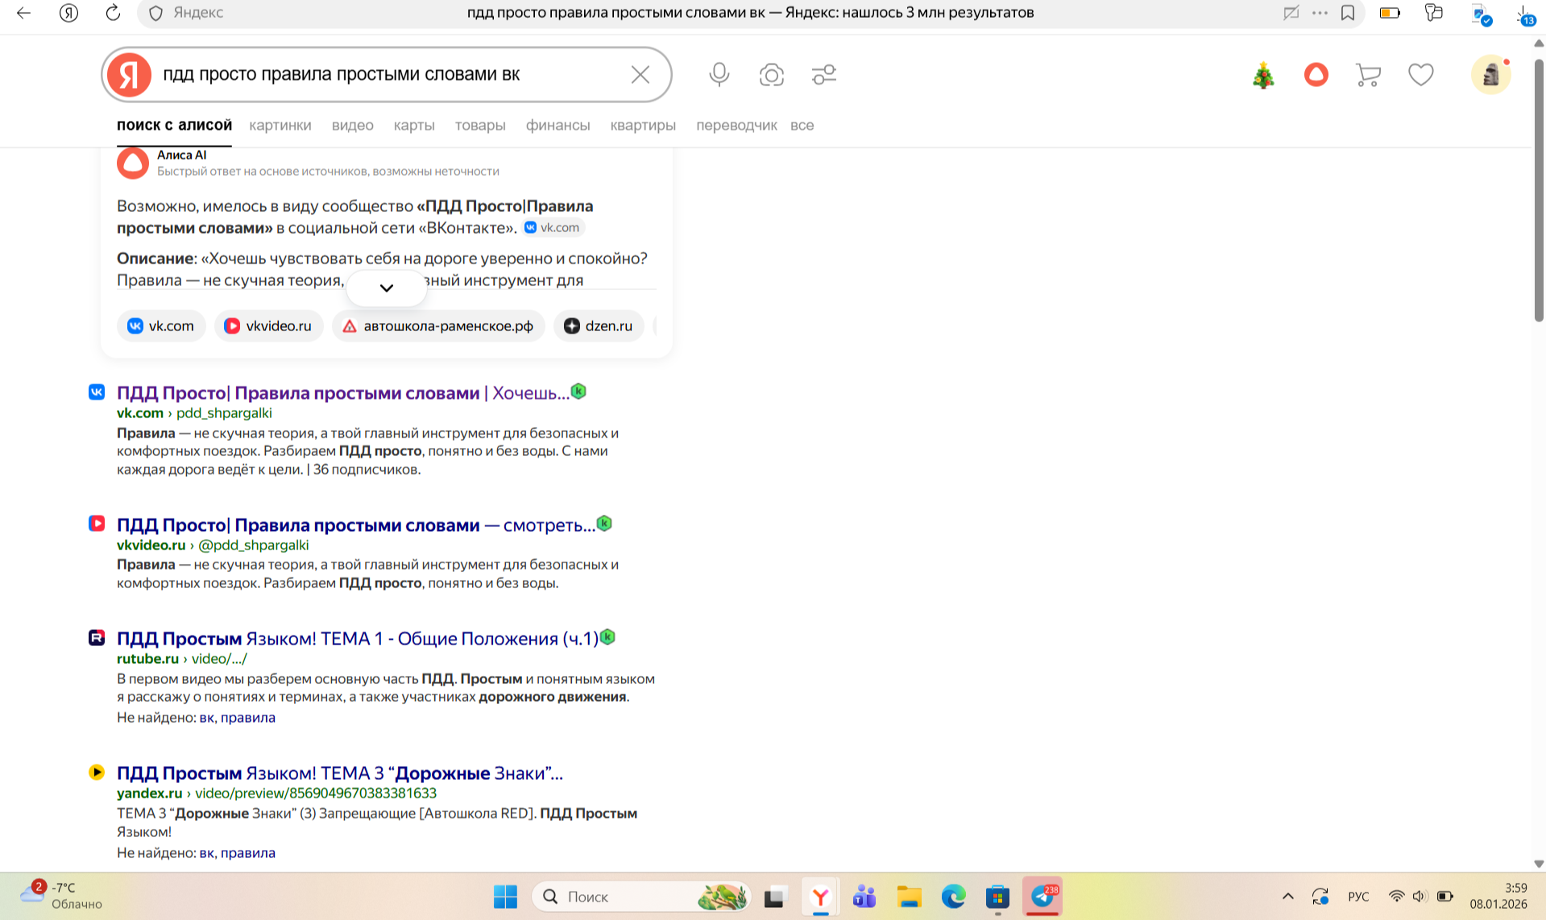The image size is (1546, 920).
Task: Open the Windows Start menu
Action: point(505,897)
